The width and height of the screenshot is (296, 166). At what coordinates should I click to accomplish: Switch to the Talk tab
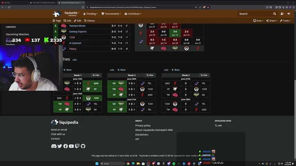coord(67,21)
